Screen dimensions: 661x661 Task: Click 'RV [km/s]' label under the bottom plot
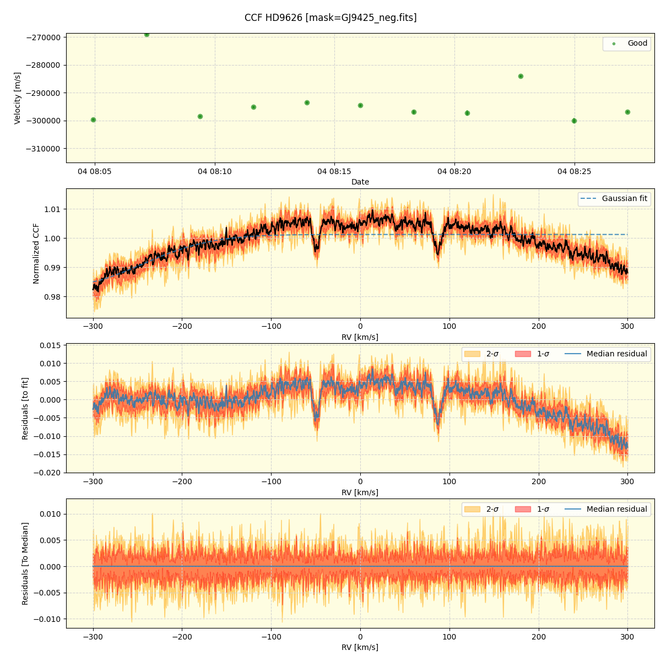point(360,647)
